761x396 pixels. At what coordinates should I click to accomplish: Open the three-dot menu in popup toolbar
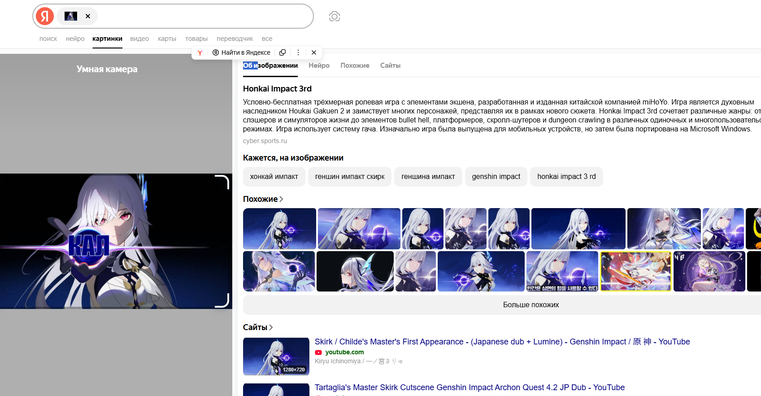coord(298,52)
